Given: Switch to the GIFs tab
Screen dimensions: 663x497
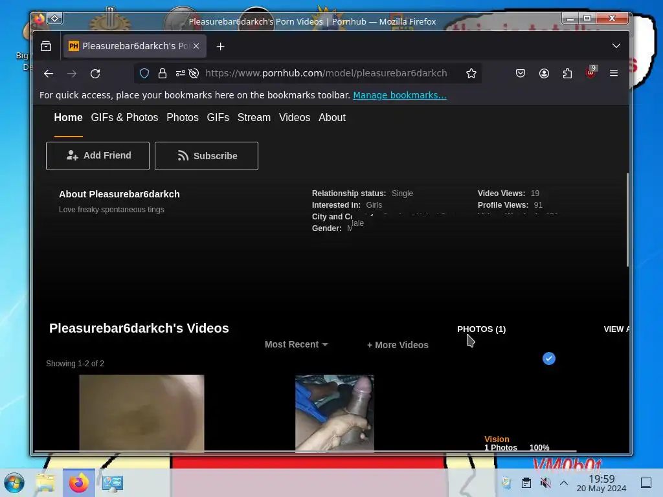Looking at the screenshot, I should point(218,118).
